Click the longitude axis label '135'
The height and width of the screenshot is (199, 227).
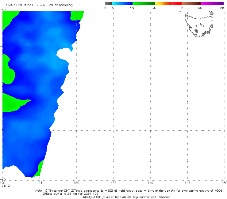click(113, 183)
